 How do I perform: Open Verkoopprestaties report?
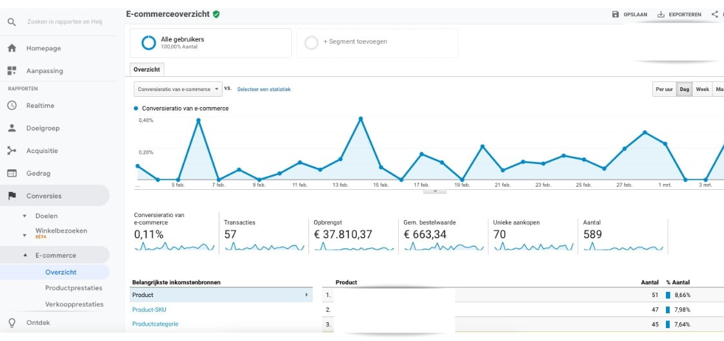tap(74, 304)
